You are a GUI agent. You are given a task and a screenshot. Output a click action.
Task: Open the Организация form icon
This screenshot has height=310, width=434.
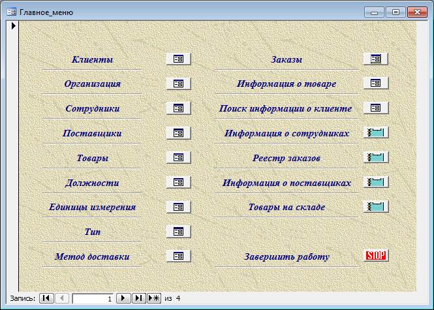178,84
